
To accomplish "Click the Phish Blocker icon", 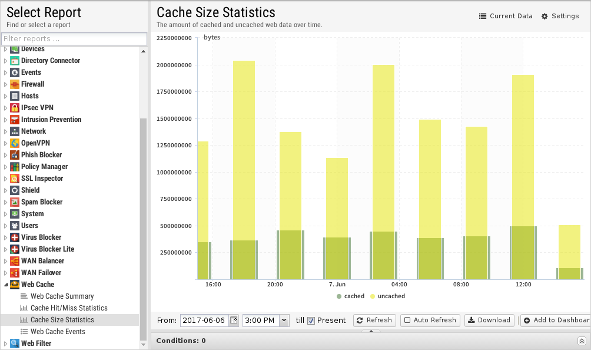I will (x=15, y=155).
